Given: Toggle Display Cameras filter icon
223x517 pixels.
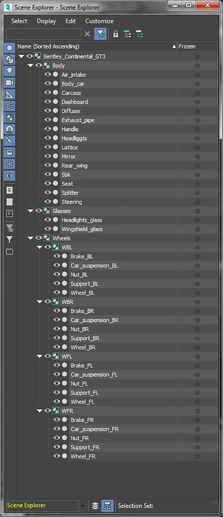Looking at the screenshot, I should click(x=10, y=83).
